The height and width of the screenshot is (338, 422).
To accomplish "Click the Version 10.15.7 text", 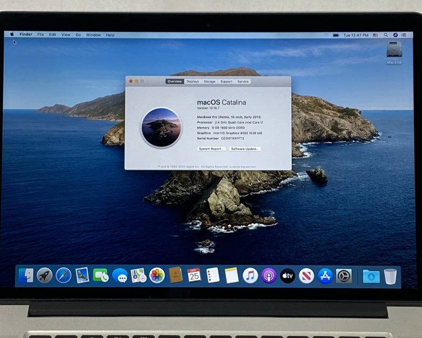I will (x=208, y=108).
